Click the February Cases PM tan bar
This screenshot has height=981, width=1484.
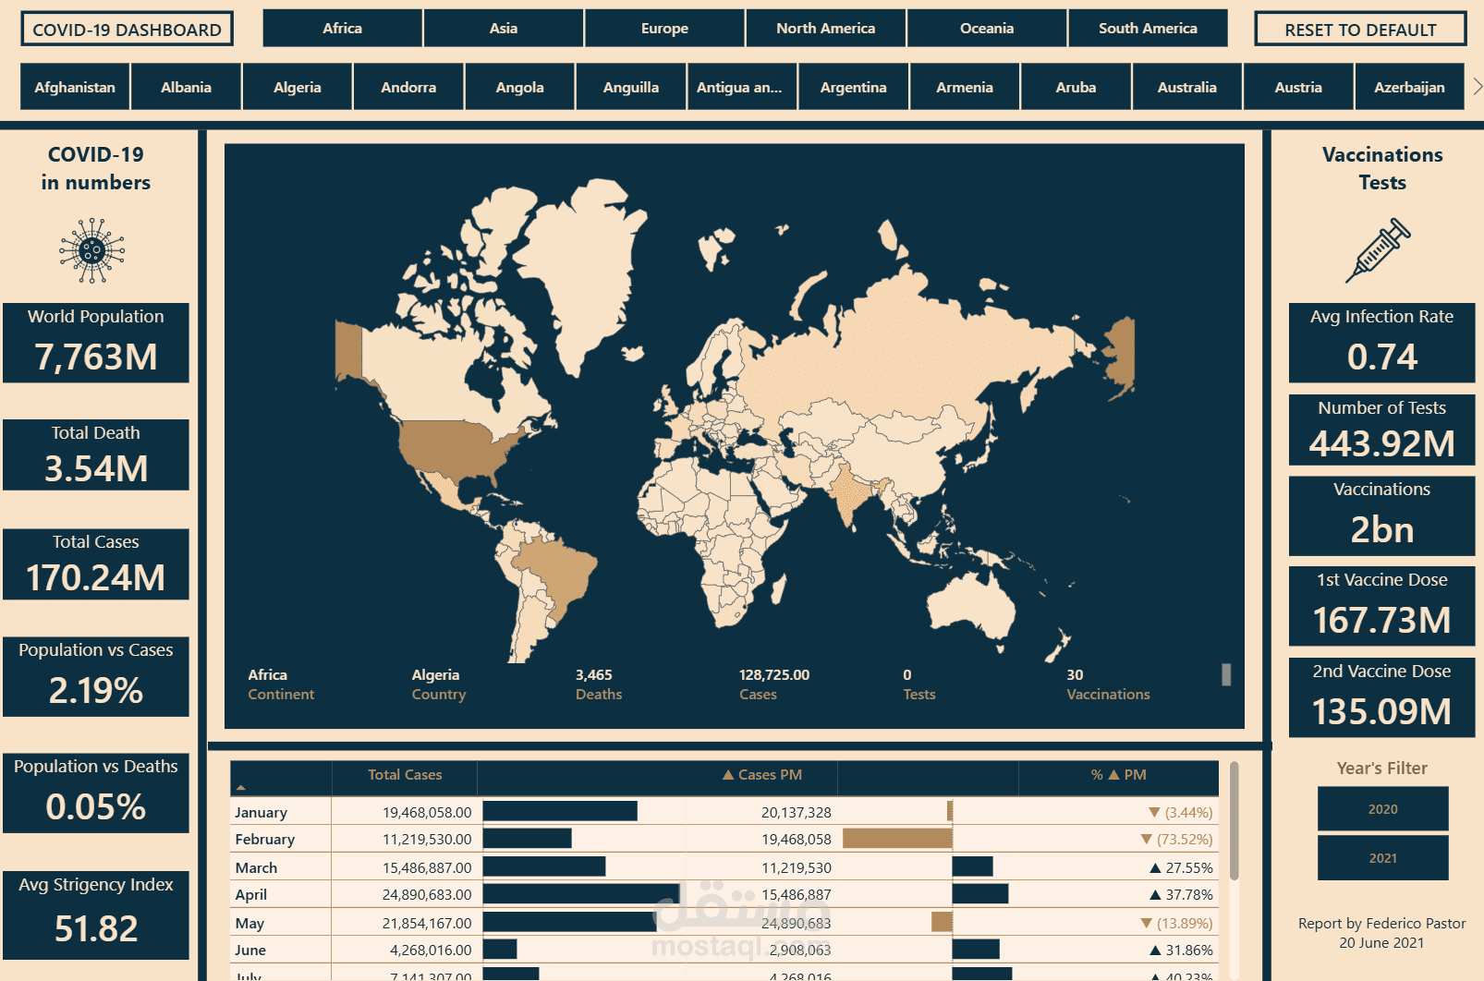pyautogui.click(x=897, y=838)
